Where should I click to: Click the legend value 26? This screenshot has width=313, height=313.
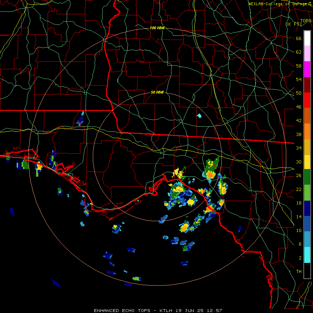click(x=299, y=176)
